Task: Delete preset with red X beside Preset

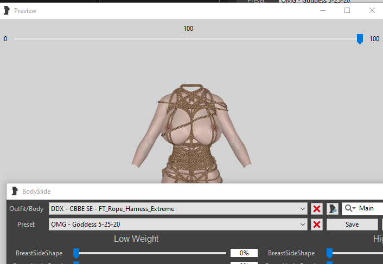Action: pos(317,225)
